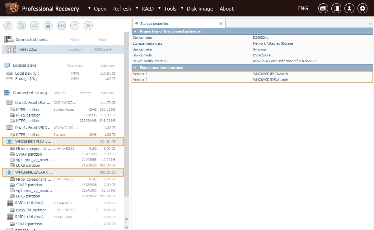Click the About menu item
374x230 pixels.
point(227,9)
